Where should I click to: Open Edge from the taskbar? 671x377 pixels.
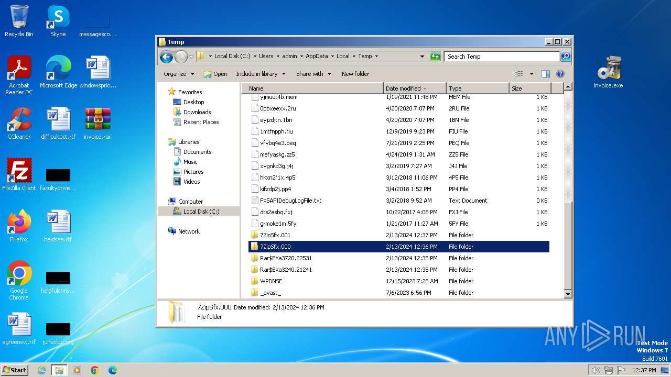[x=113, y=370]
